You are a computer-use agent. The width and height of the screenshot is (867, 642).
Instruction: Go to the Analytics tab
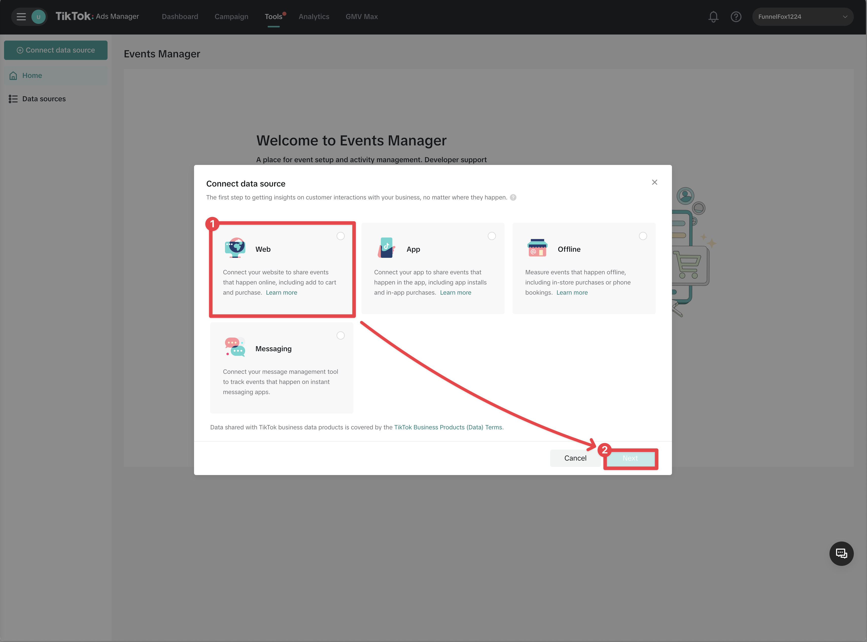coord(314,17)
